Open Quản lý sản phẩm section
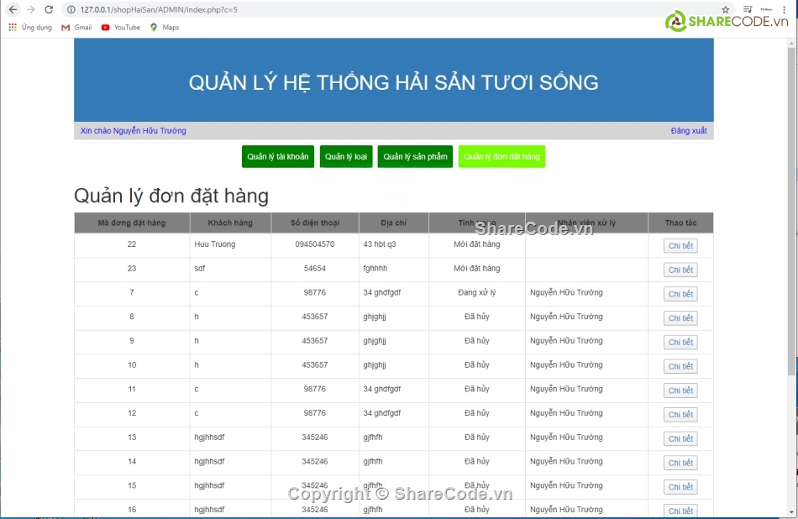Viewport: 798px width, 519px height. click(415, 157)
